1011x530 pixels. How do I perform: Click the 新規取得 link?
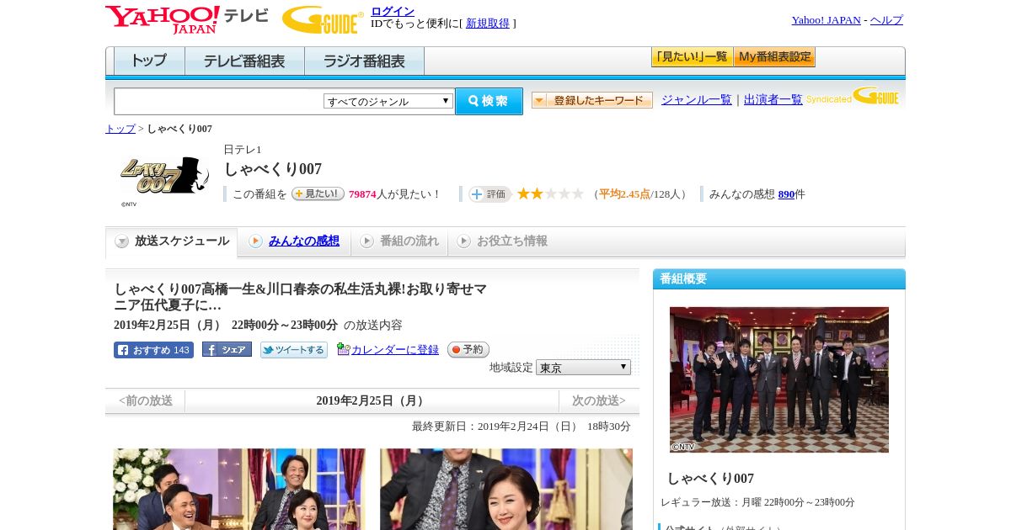click(488, 24)
